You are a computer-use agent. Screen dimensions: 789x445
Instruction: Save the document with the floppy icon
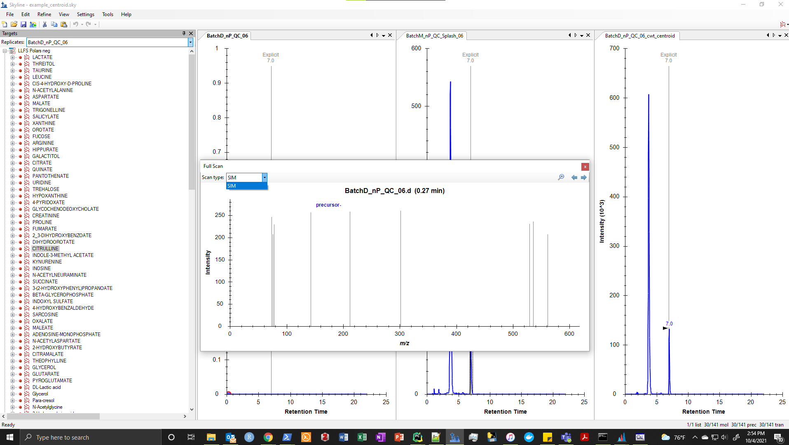click(x=23, y=24)
